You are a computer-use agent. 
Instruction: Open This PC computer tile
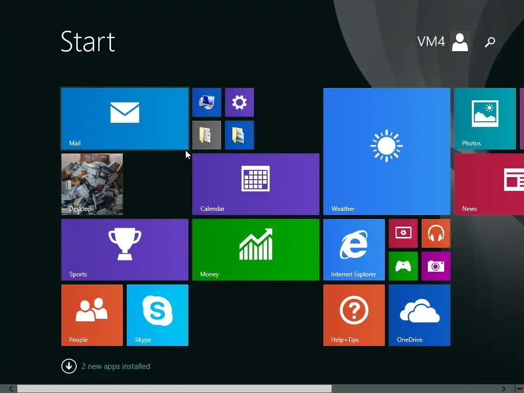(x=207, y=102)
